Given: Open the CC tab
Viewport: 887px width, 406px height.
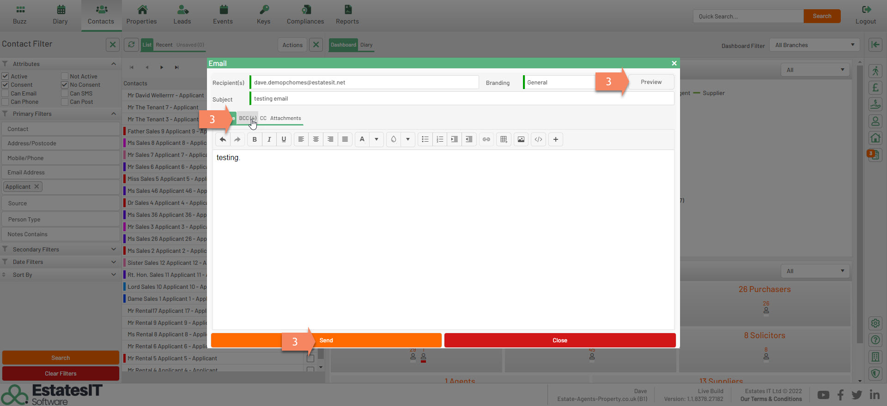Looking at the screenshot, I should point(263,119).
